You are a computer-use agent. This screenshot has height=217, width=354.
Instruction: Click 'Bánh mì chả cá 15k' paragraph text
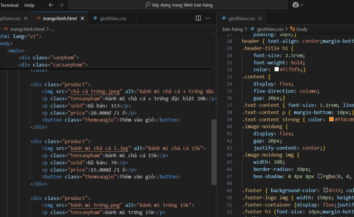(131, 155)
